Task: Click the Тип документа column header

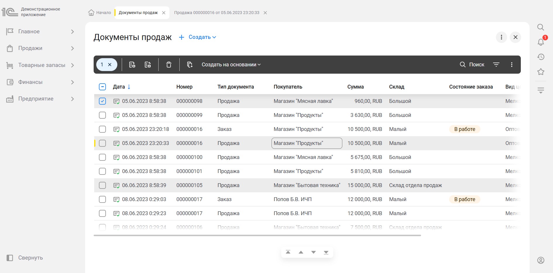Action: click(x=236, y=87)
